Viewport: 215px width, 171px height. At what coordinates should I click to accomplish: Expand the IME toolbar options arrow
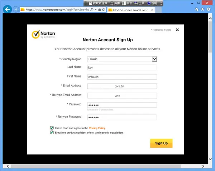point(161,3)
